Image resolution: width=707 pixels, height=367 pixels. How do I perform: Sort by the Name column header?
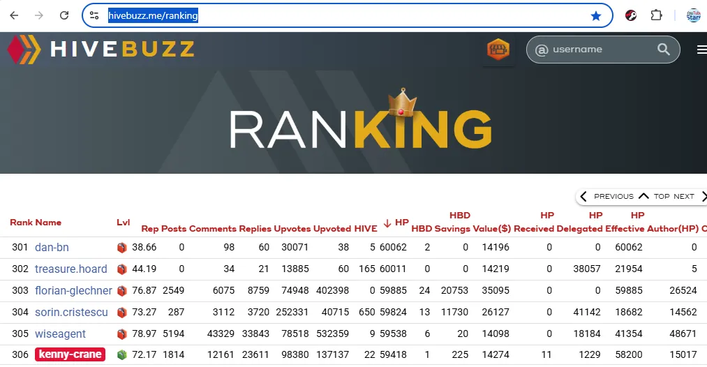pos(48,223)
